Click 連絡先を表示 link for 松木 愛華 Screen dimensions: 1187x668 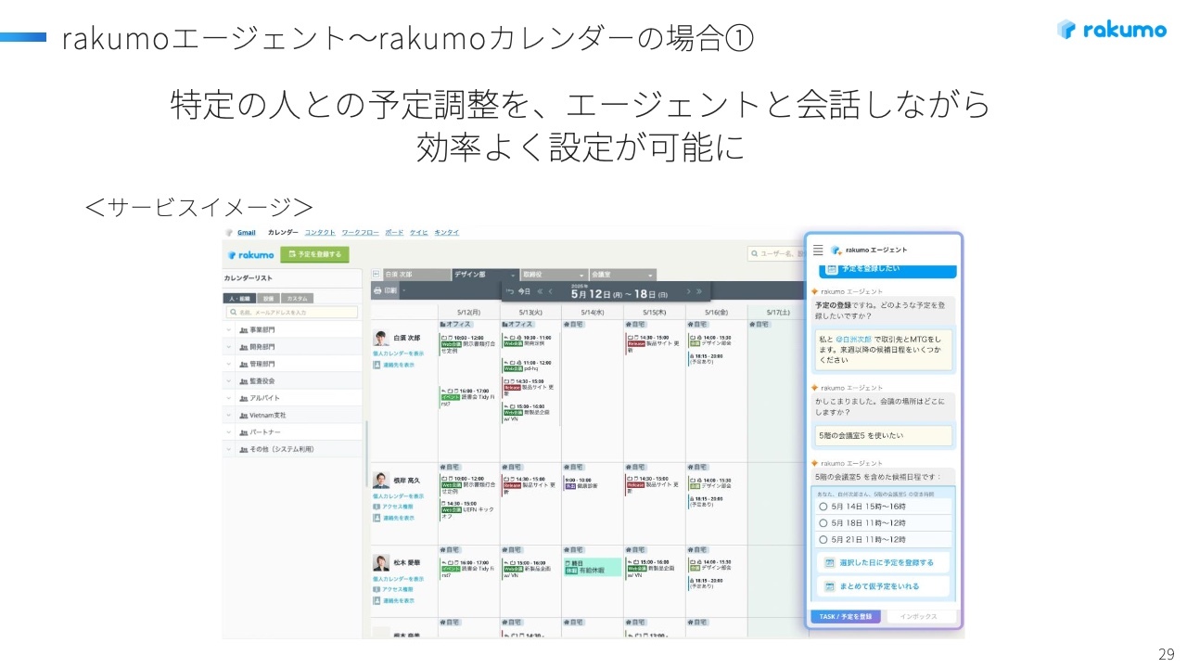398,600
